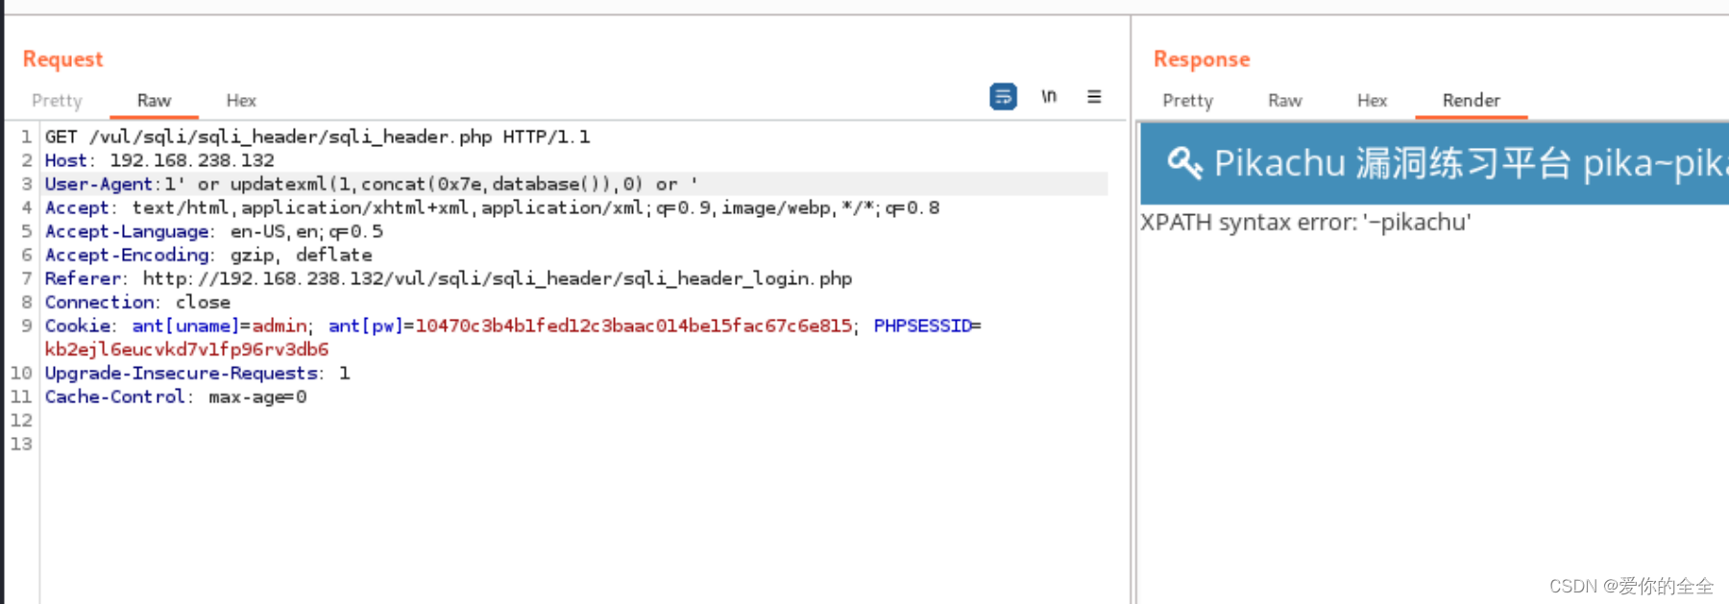Click the PHPSESSID cookie name

[922, 326]
